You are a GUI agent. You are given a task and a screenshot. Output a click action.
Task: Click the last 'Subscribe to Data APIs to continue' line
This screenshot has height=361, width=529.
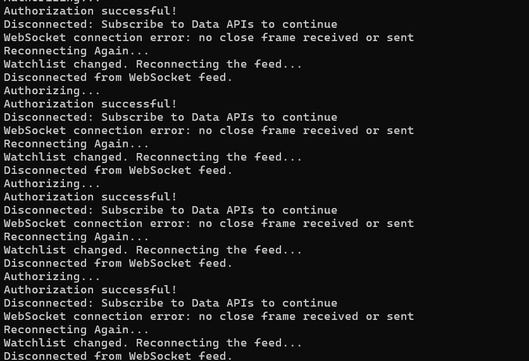click(170, 303)
